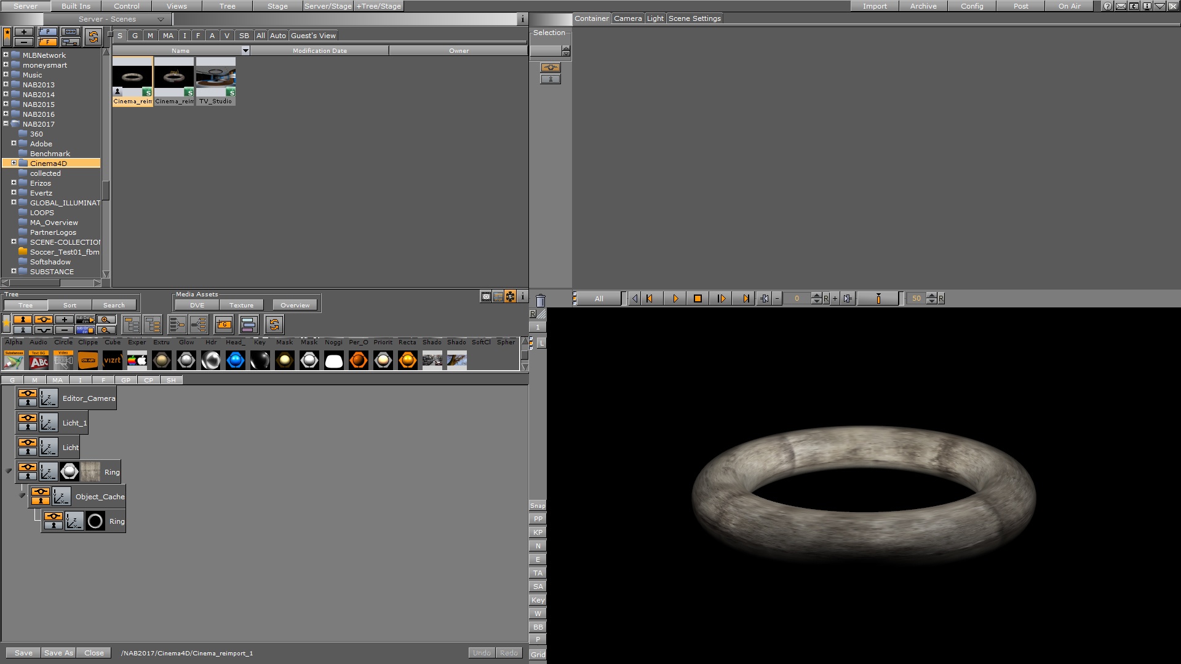The width and height of the screenshot is (1181, 664).
Task: Open the Name column sort dropdown
Action: pos(245,50)
